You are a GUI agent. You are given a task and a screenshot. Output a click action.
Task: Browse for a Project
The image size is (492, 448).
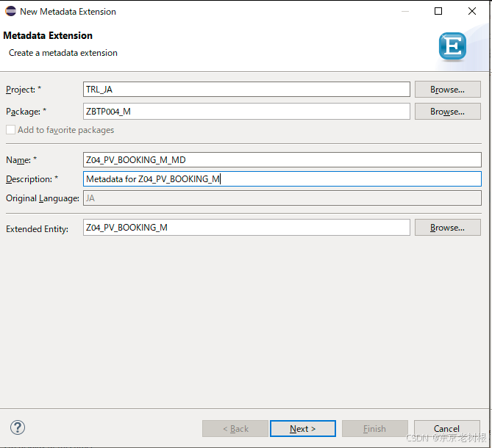click(447, 90)
